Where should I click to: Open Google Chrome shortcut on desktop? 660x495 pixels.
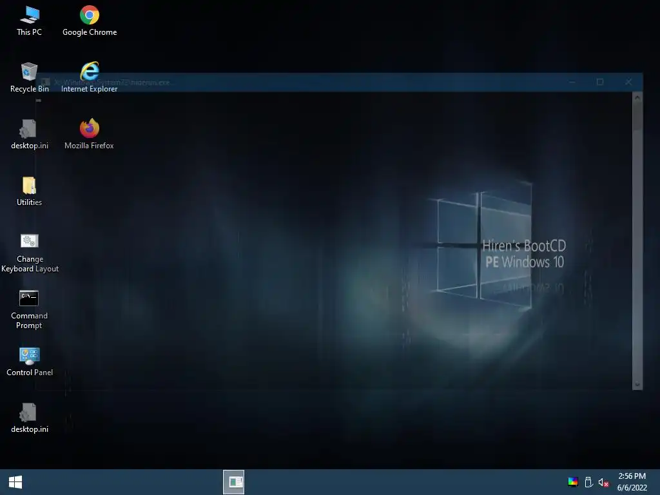89,21
